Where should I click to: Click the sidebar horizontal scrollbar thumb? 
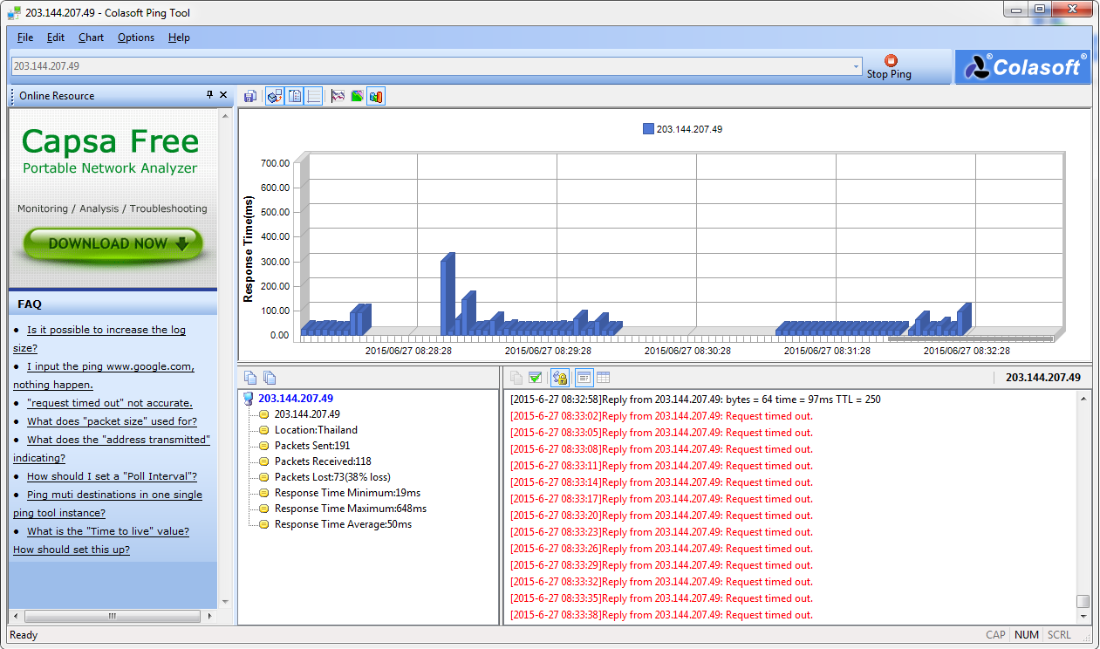[x=112, y=616]
